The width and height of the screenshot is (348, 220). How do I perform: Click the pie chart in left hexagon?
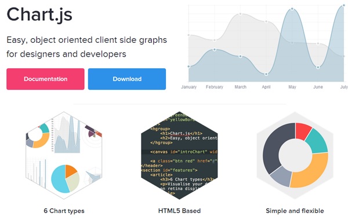65,178
